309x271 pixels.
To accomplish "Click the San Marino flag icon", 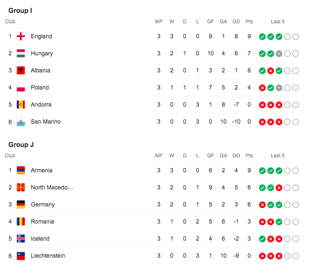I will (21, 122).
